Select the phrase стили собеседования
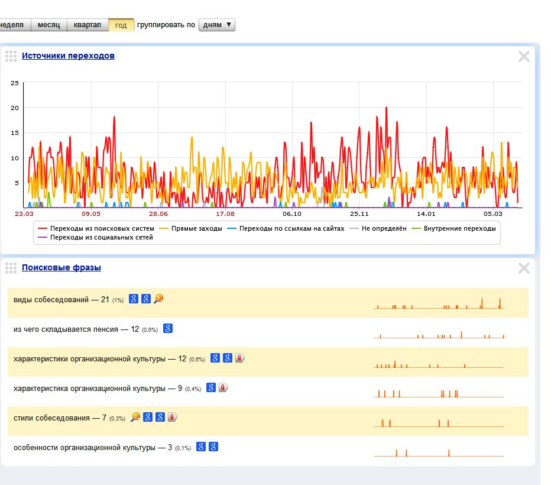This screenshot has height=485, width=551. (x=51, y=418)
